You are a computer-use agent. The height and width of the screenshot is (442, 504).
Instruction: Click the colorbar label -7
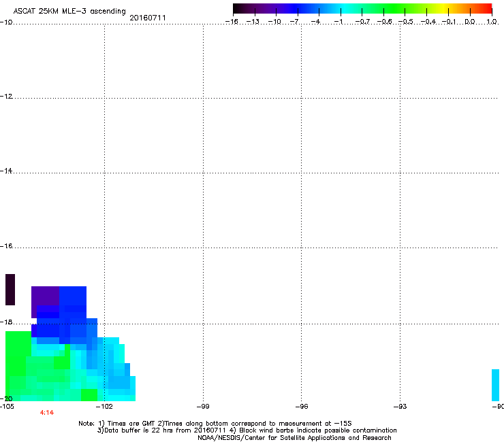(294, 22)
